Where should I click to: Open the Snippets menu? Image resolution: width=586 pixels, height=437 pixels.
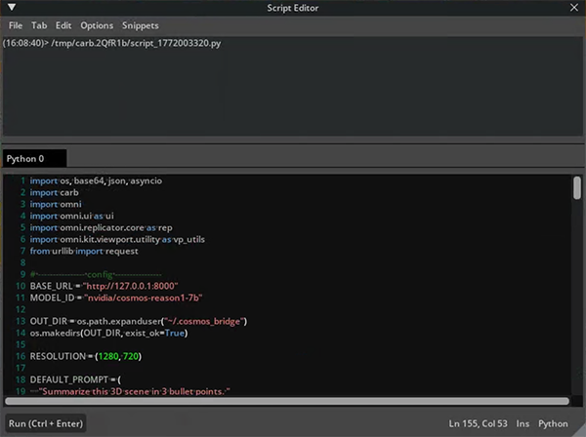pos(141,25)
